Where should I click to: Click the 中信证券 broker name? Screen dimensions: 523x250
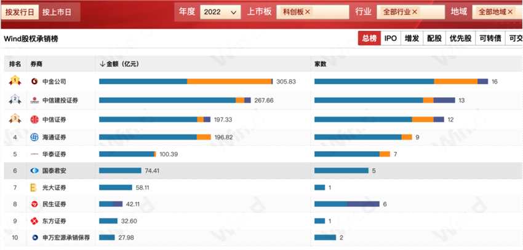[x=54, y=120]
